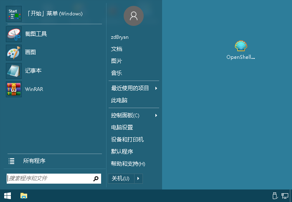The height and width of the screenshot is (202, 292).
Task: Click the 「开始」菜单 (Windows) label
Action: point(55,14)
